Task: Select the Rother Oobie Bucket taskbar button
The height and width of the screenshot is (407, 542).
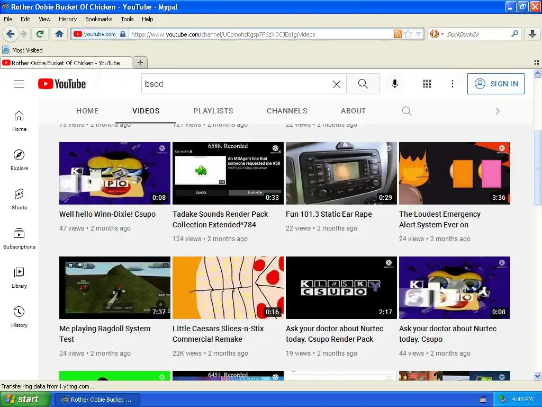Action: [97, 400]
